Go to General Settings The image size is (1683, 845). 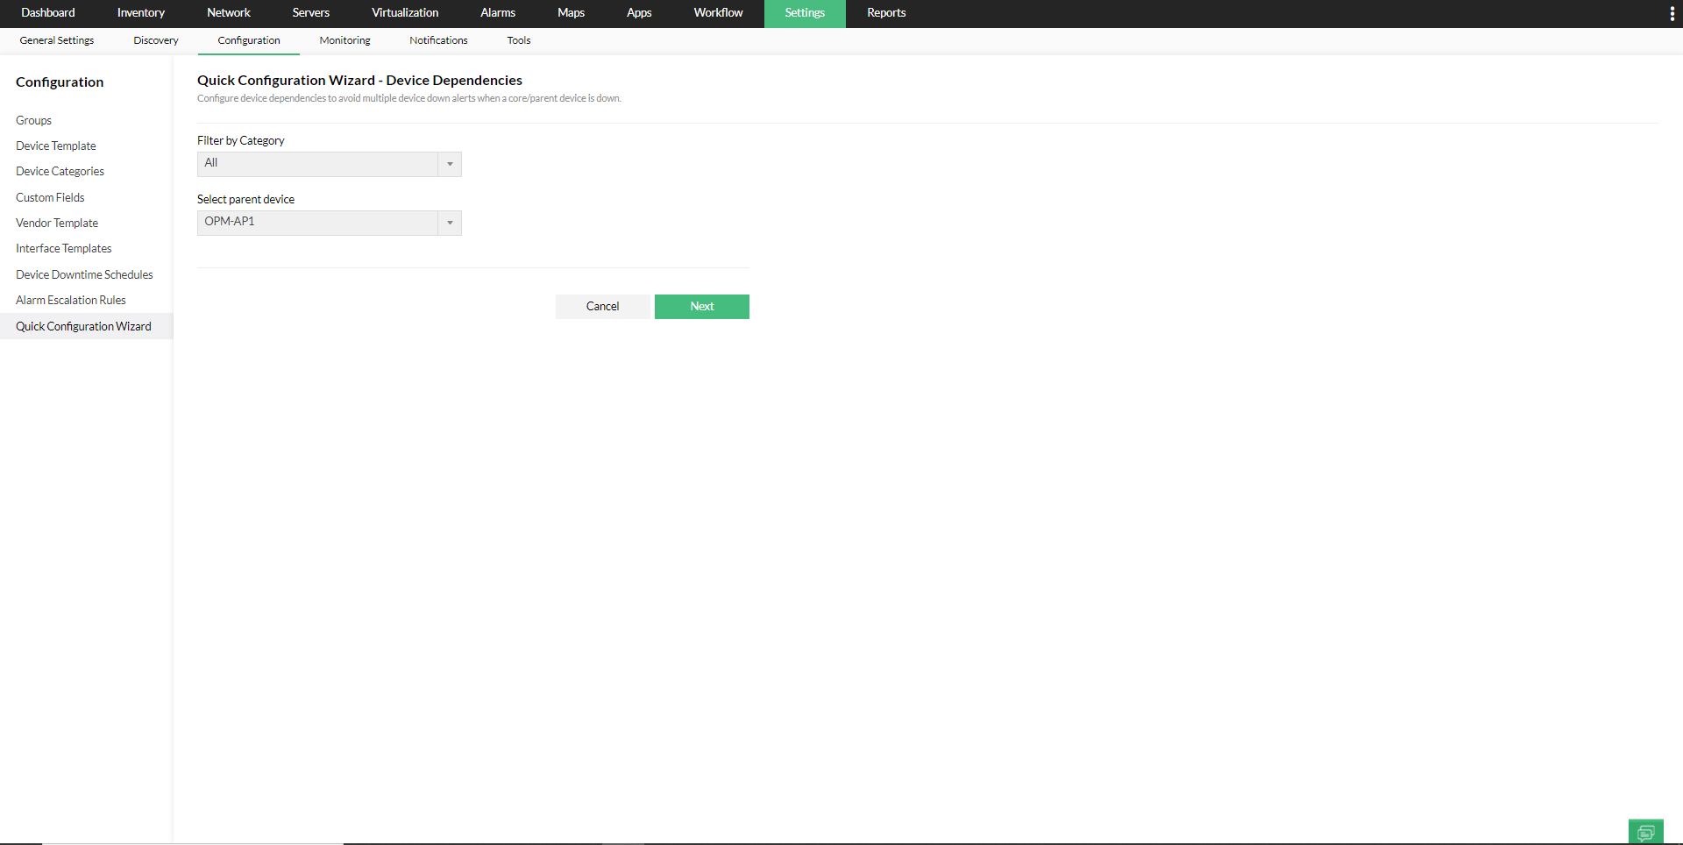click(x=56, y=40)
